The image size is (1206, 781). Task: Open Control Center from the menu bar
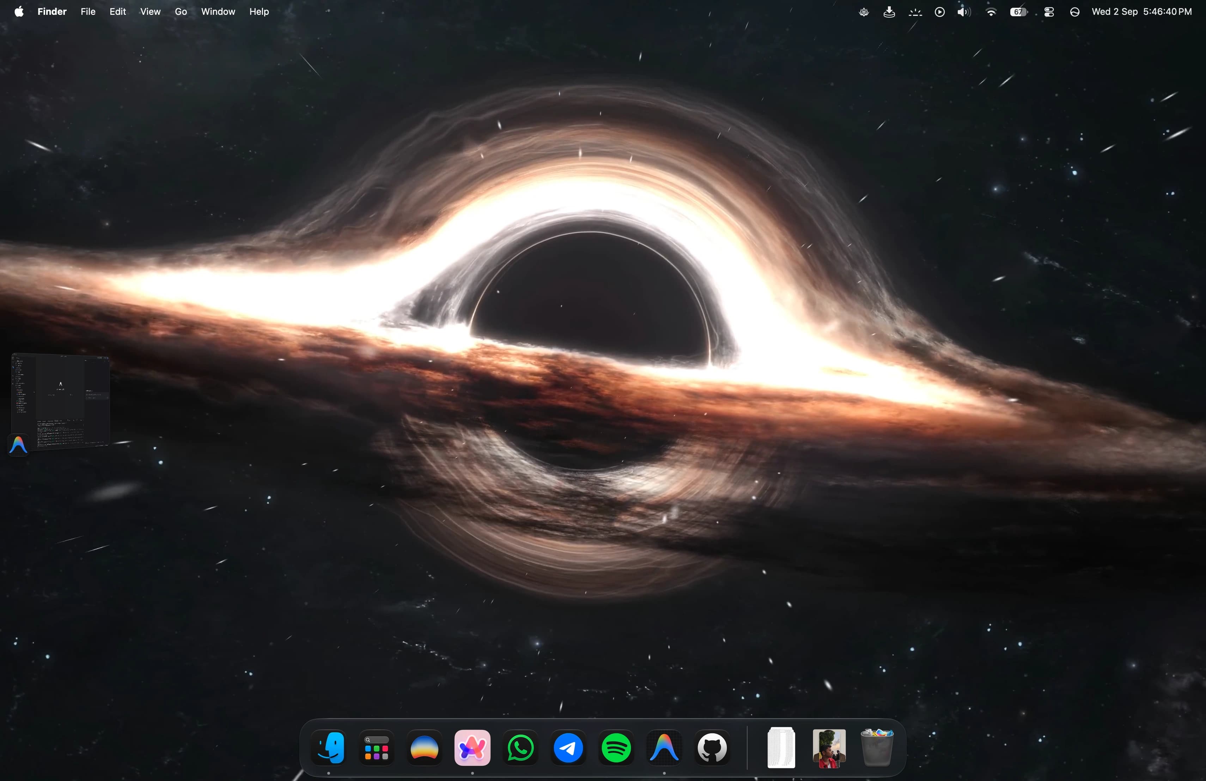coord(1049,12)
